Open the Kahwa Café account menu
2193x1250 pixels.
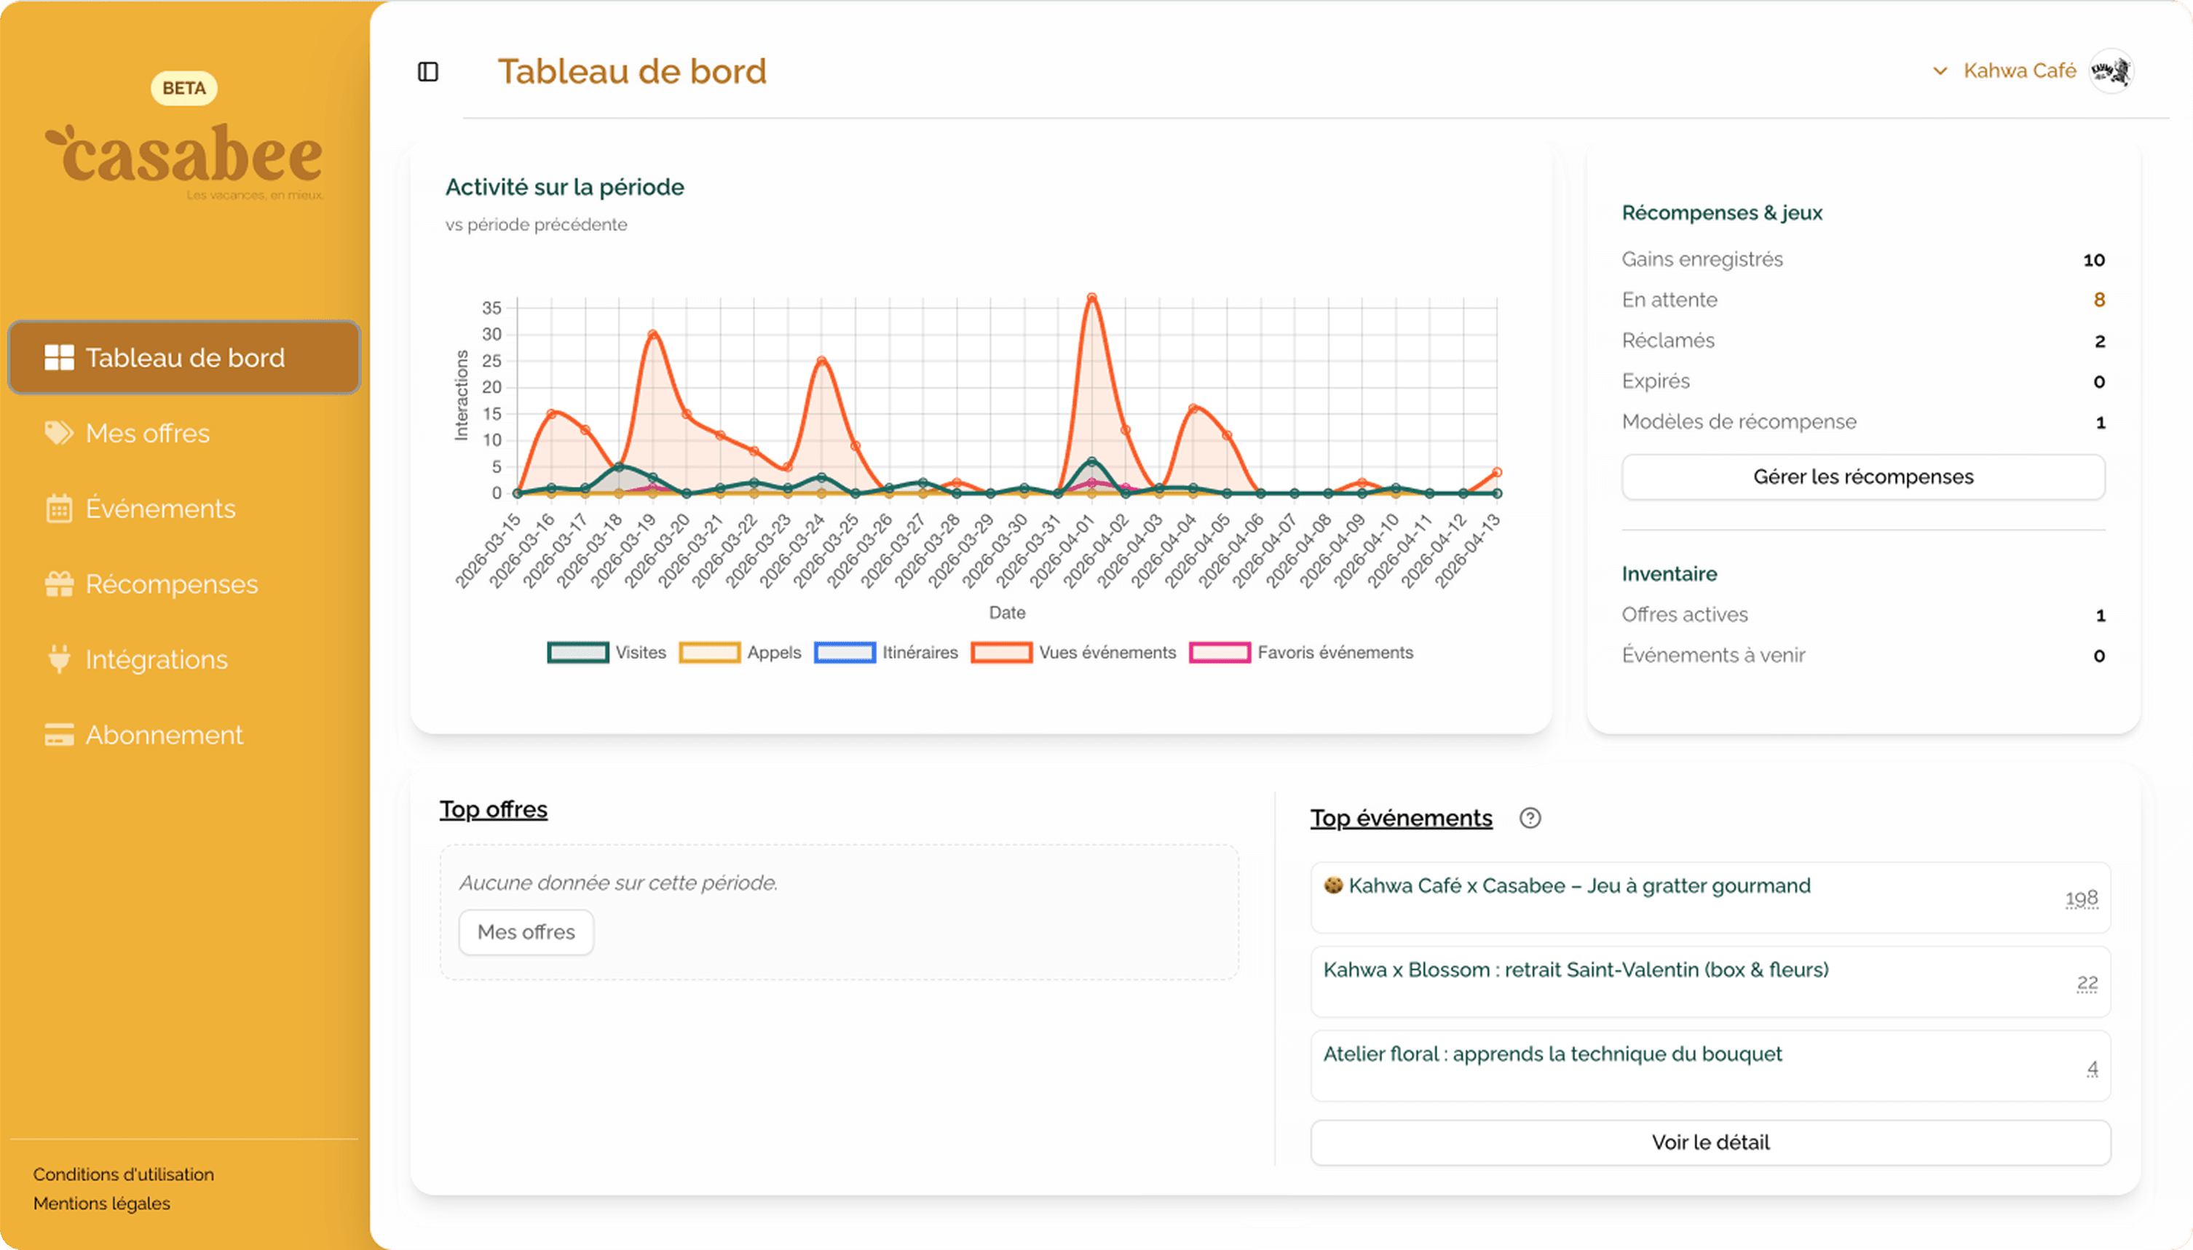tap(2019, 71)
